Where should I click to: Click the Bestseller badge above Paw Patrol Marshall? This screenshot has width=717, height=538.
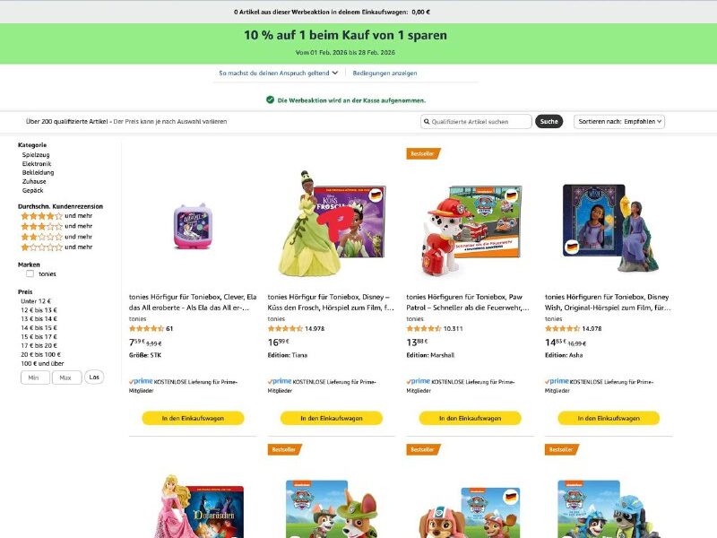[423, 153]
